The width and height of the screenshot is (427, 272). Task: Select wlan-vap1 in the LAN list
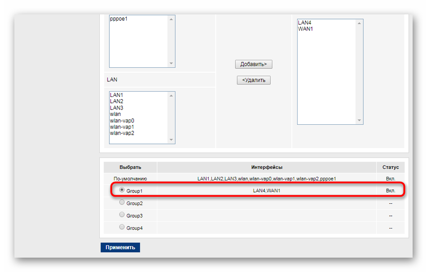coord(122,127)
